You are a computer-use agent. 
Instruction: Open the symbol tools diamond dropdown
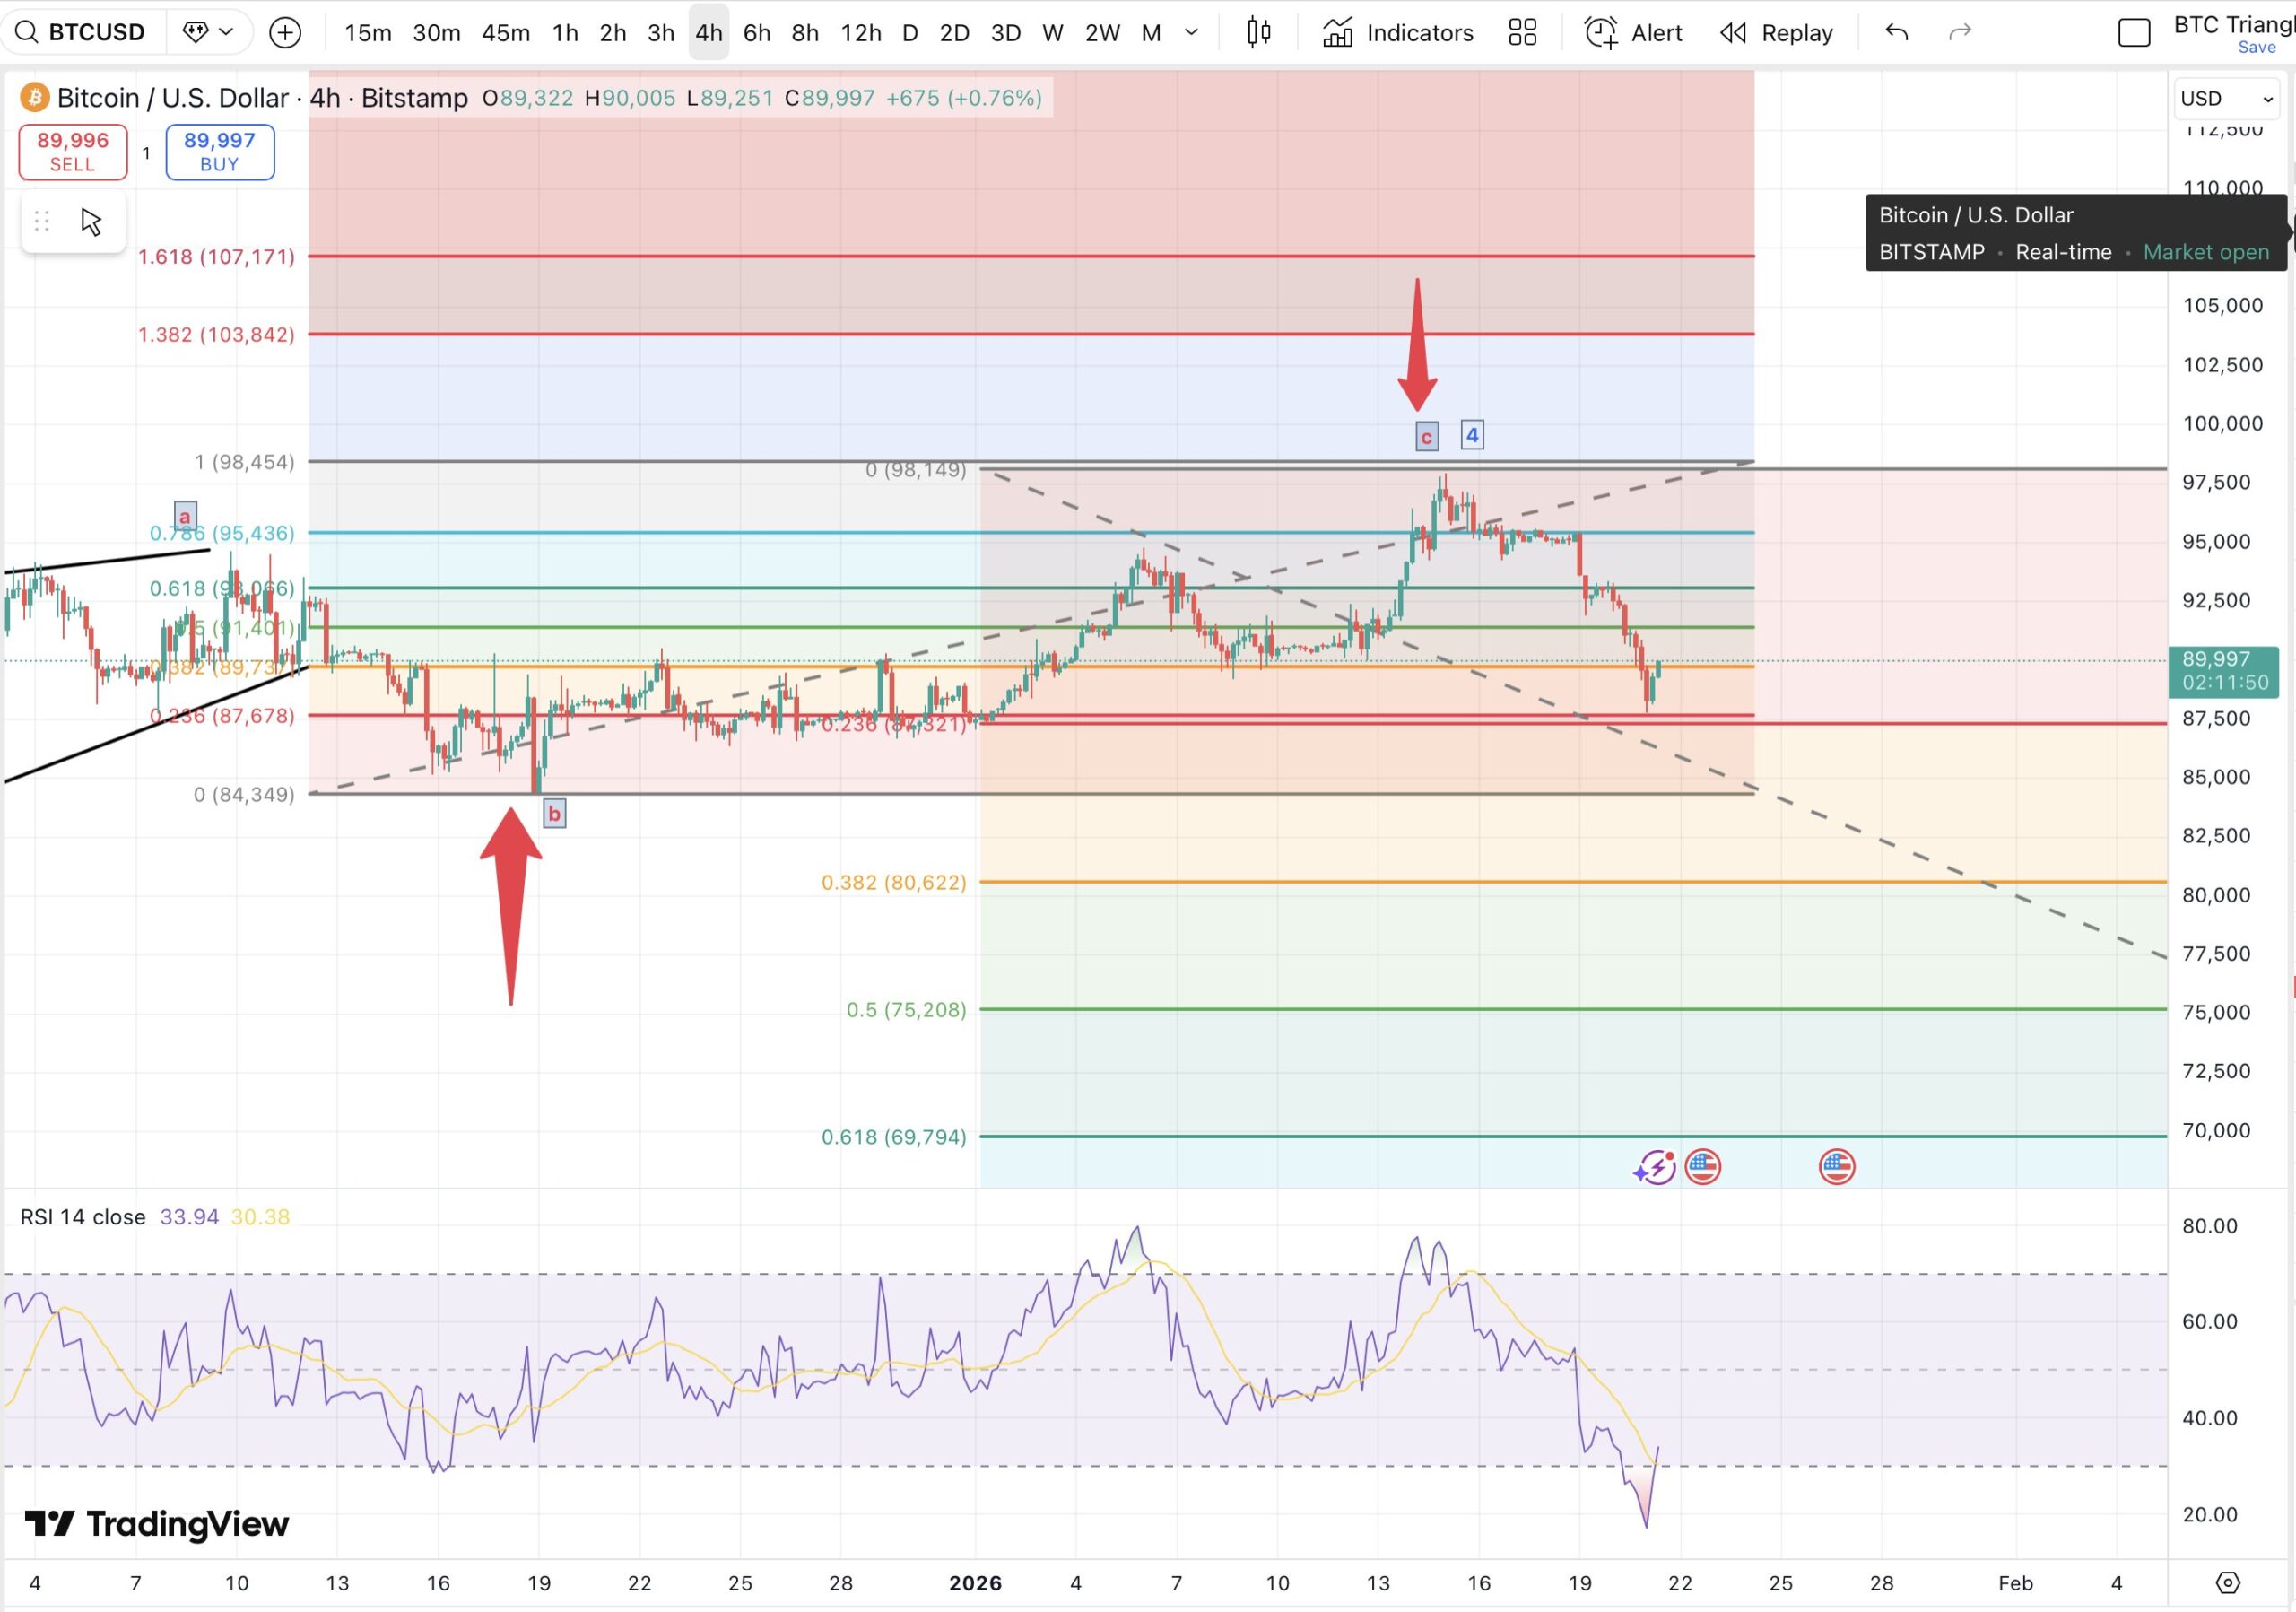208,31
